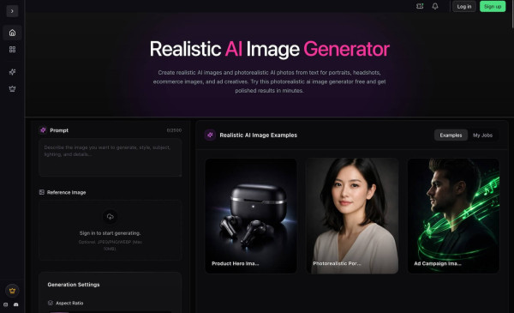Switch to the My Jobs tab
Image resolution: width=514 pixels, height=313 pixels.
click(482, 135)
